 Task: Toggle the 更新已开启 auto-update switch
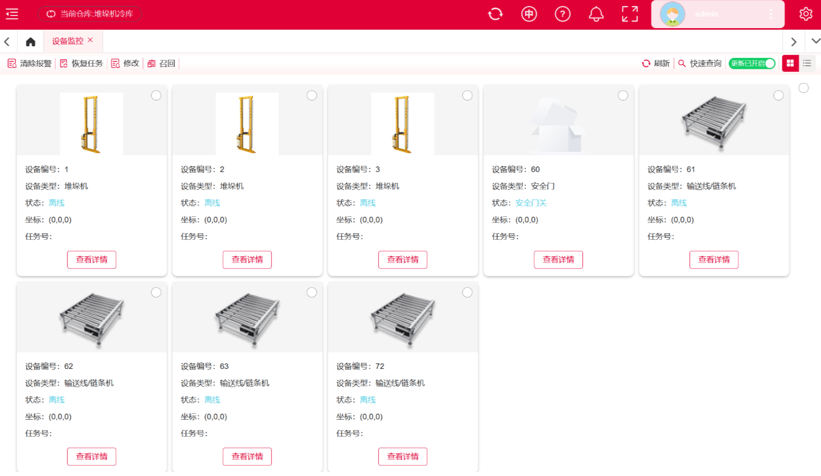click(x=752, y=63)
